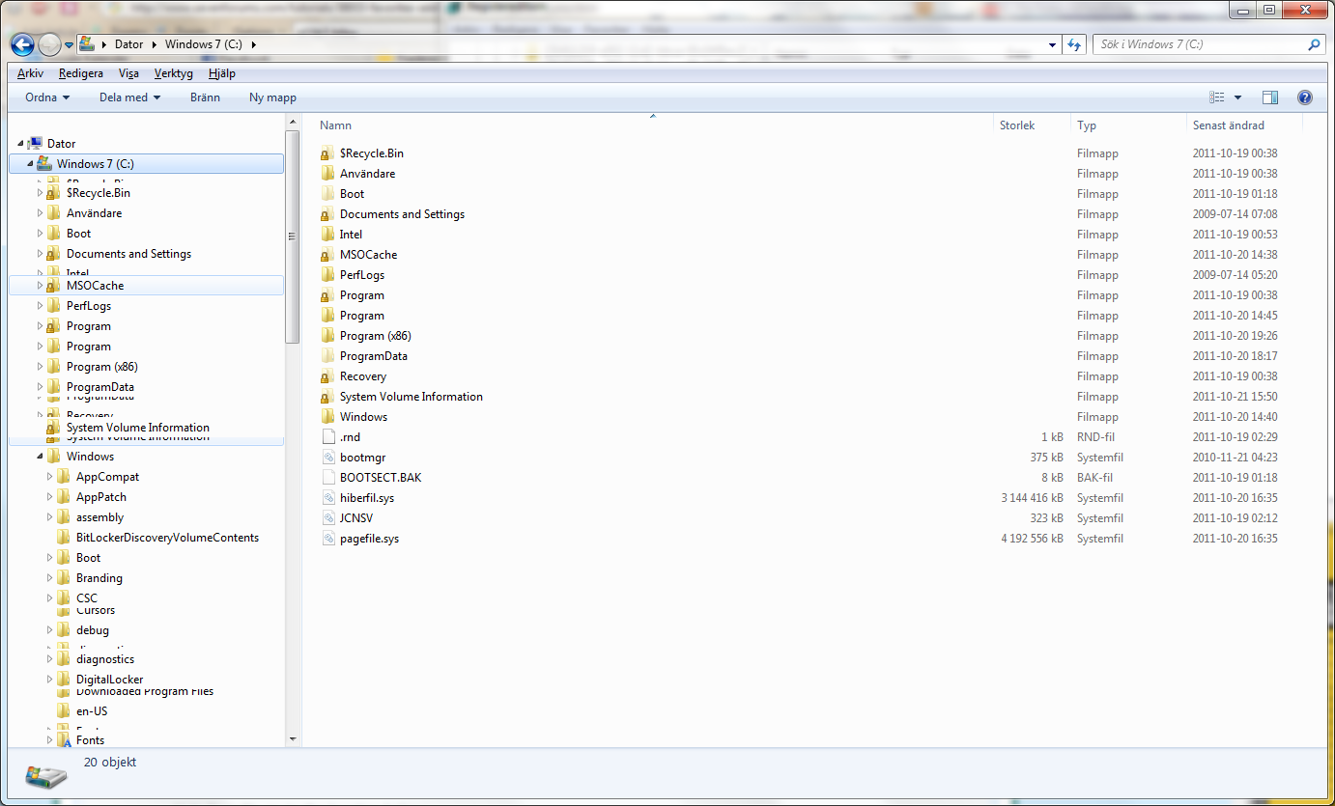Click the pagefile.sys file icon
Image resolution: width=1335 pixels, height=806 pixels.
[x=327, y=539]
